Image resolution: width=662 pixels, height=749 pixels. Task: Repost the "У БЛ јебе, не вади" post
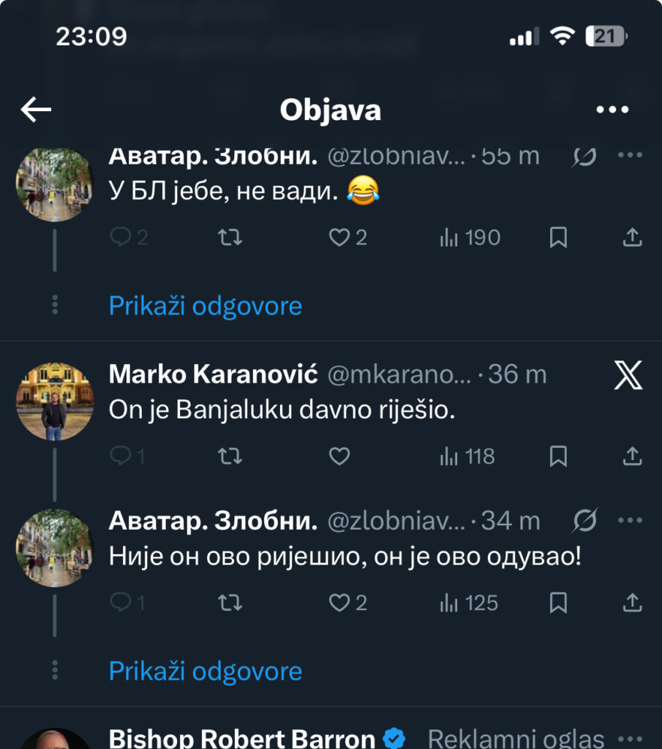(x=230, y=237)
